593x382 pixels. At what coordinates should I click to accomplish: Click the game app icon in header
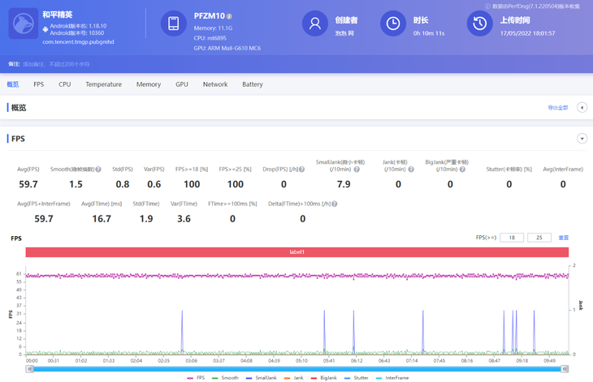pos(24,24)
